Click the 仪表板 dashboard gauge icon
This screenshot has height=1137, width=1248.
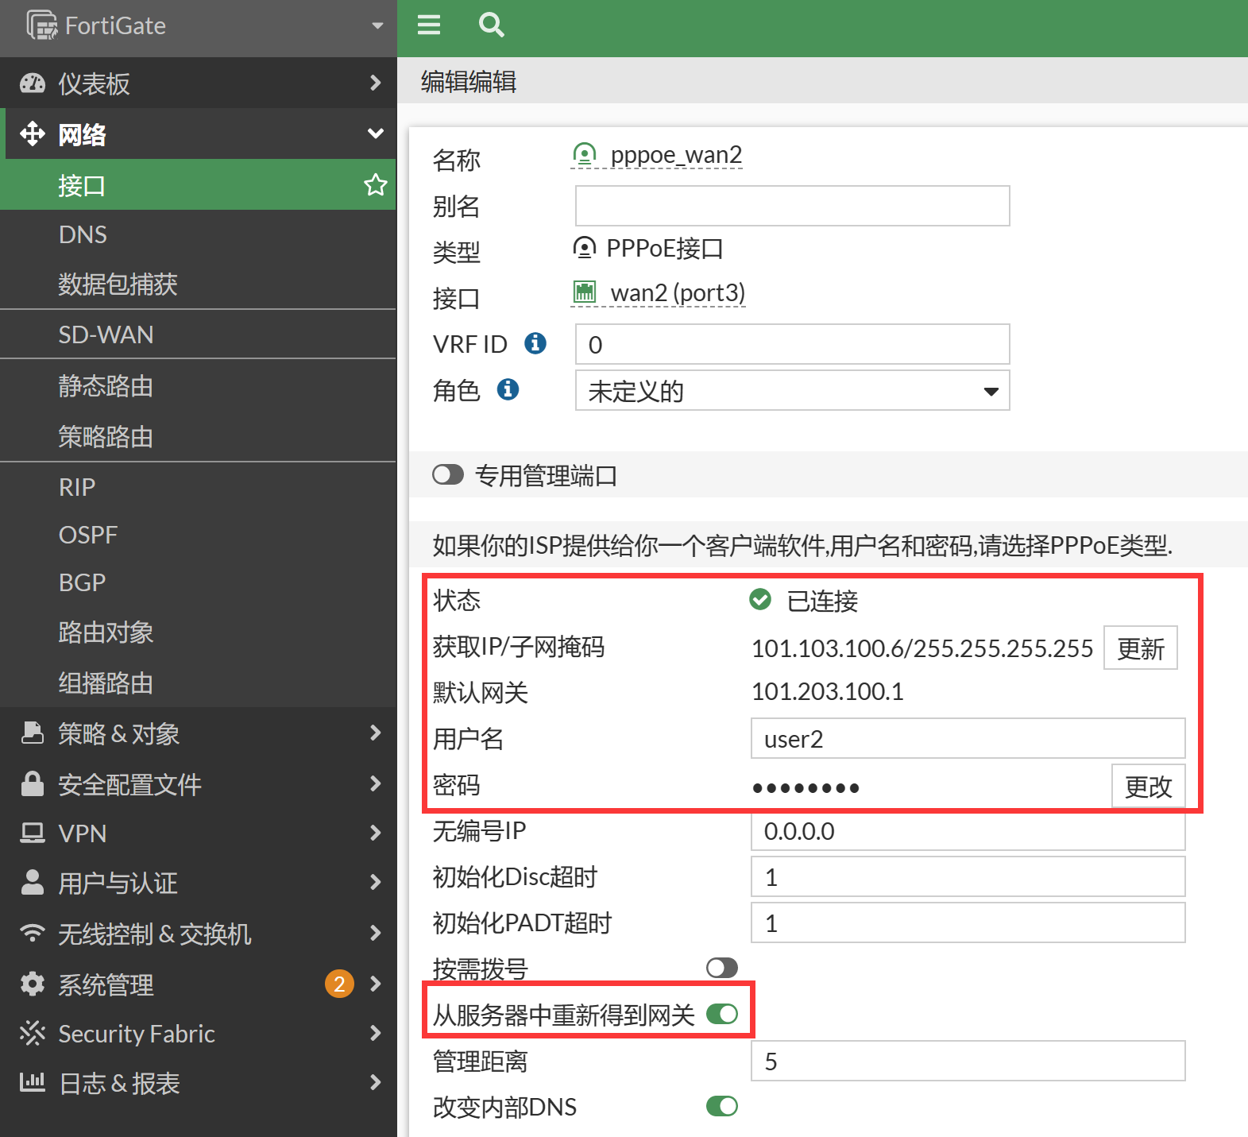pos(33,83)
